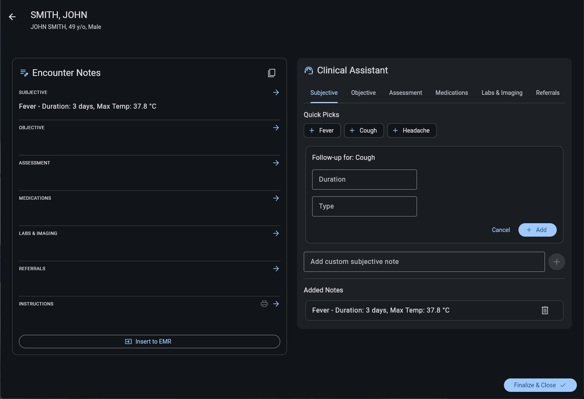Open the ASSESSMENT section arrow in Encounter Notes
Screen dimensions: 584x399
(x=276, y=163)
